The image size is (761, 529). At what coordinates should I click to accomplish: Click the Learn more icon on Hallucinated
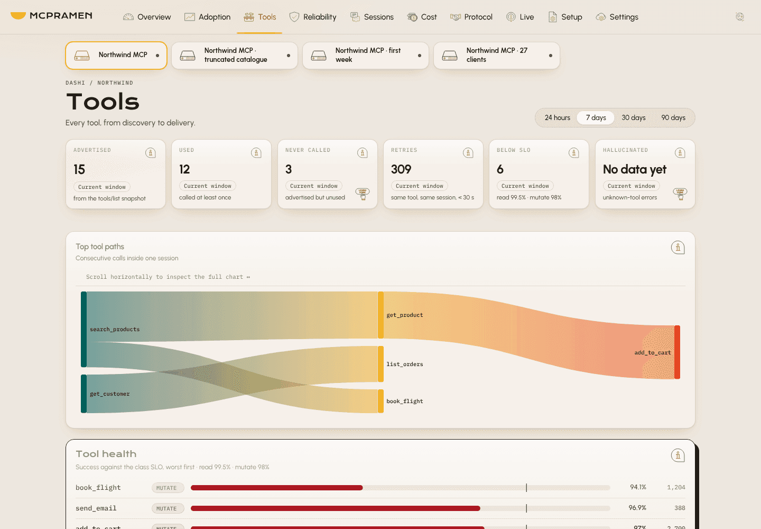(x=680, y=194)
